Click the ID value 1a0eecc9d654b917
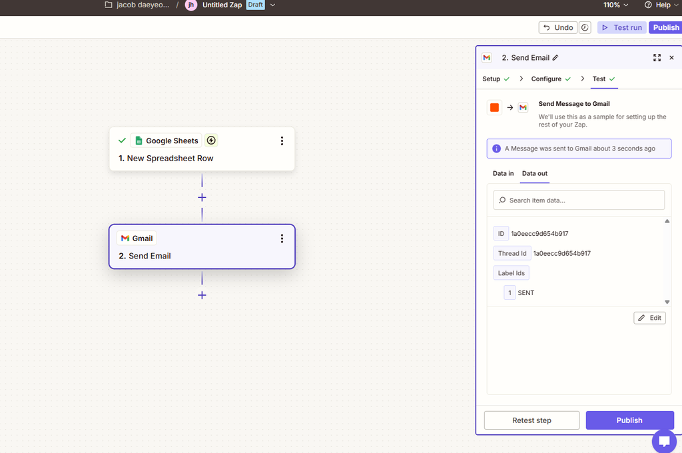682x453 pixels. point(539,234)
